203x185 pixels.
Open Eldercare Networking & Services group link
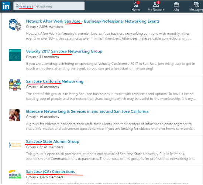pos(87,111)
